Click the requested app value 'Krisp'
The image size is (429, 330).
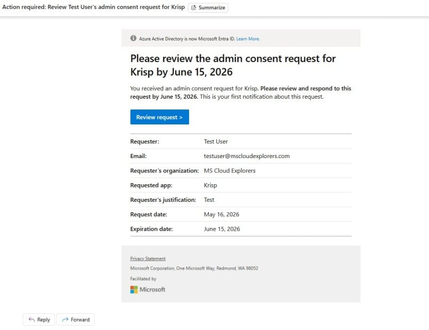tap(210, 185)
